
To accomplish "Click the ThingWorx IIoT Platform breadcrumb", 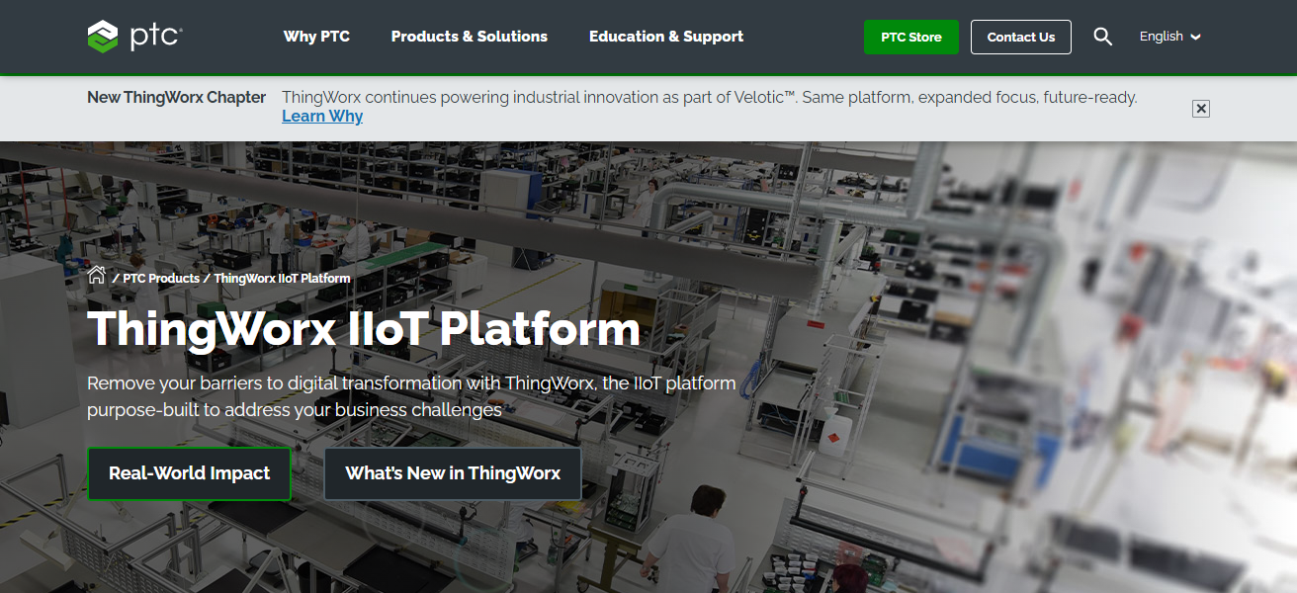I will [x=282, y=279].
